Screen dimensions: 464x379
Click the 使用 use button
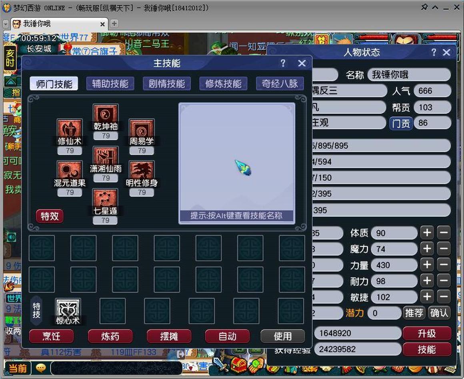coord(283,336)
